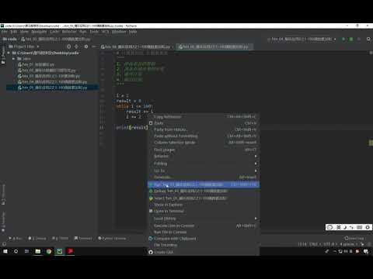Image resolution: width=373 pixels, height=279 pixels.
Task: Open the run configuration dropdown
Action: (302, 39)
